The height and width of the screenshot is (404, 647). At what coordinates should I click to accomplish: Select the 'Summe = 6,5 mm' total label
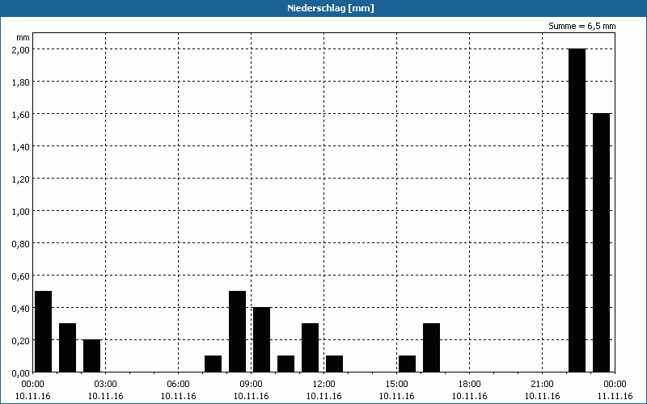(x=581, y=26)
